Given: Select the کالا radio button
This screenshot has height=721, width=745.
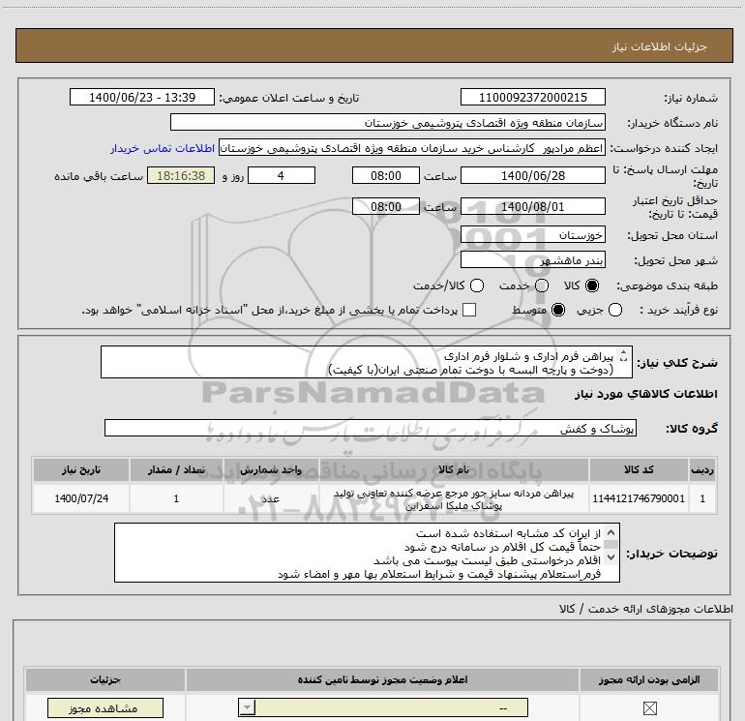Looking at the screenshot, I should click(592, 285).
